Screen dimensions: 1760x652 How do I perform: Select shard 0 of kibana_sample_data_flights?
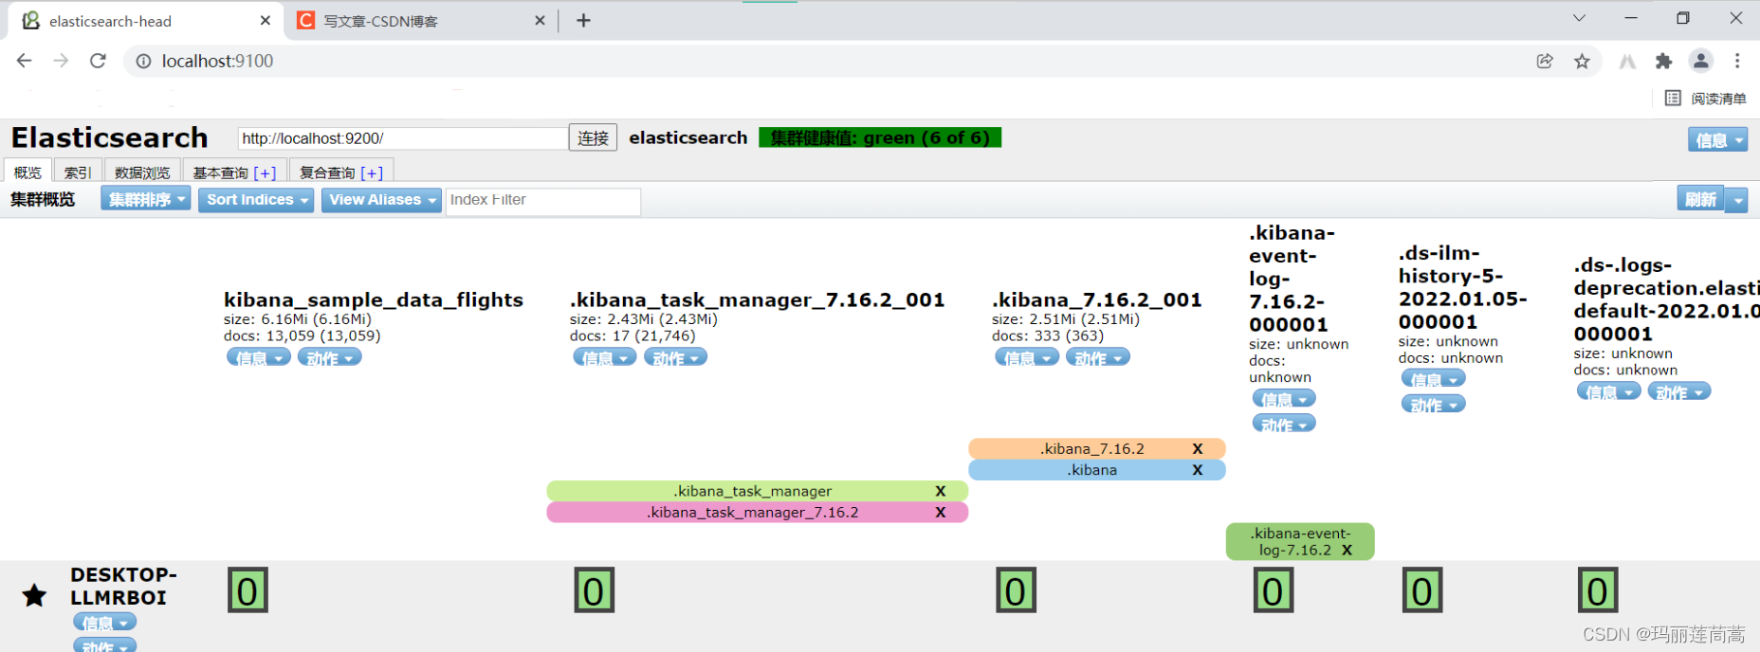coord(247,590)
